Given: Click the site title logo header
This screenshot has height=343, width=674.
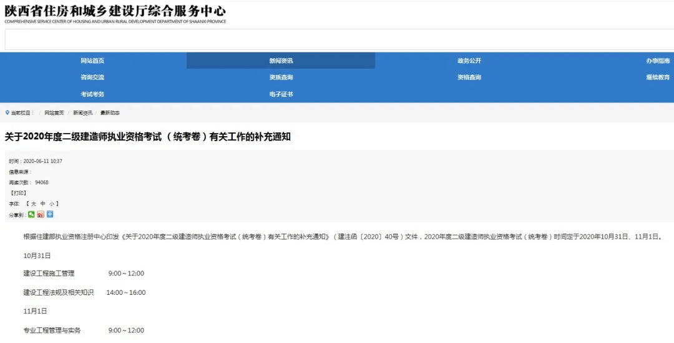Looking at the screenshot, I should pos(115,14).
